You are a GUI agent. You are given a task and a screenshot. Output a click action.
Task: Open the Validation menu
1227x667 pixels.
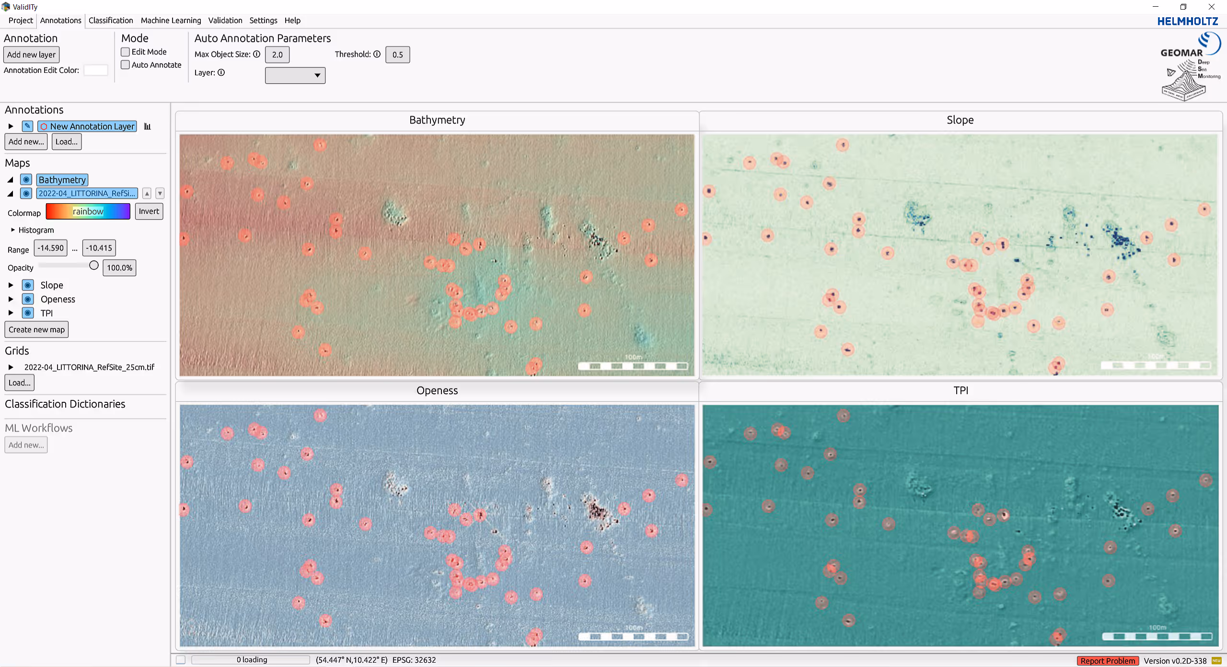225,20
